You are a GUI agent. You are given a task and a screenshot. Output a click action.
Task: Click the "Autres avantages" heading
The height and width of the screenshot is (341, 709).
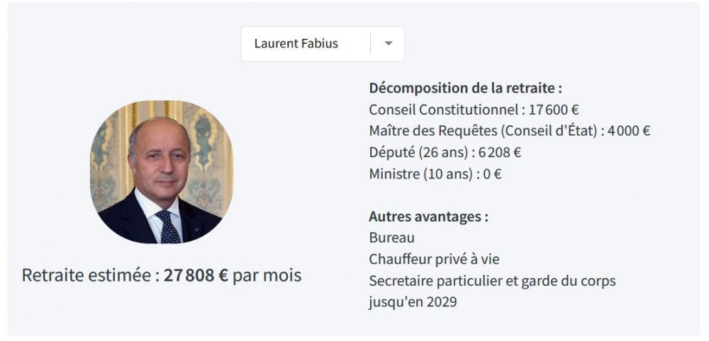[428, 216]
